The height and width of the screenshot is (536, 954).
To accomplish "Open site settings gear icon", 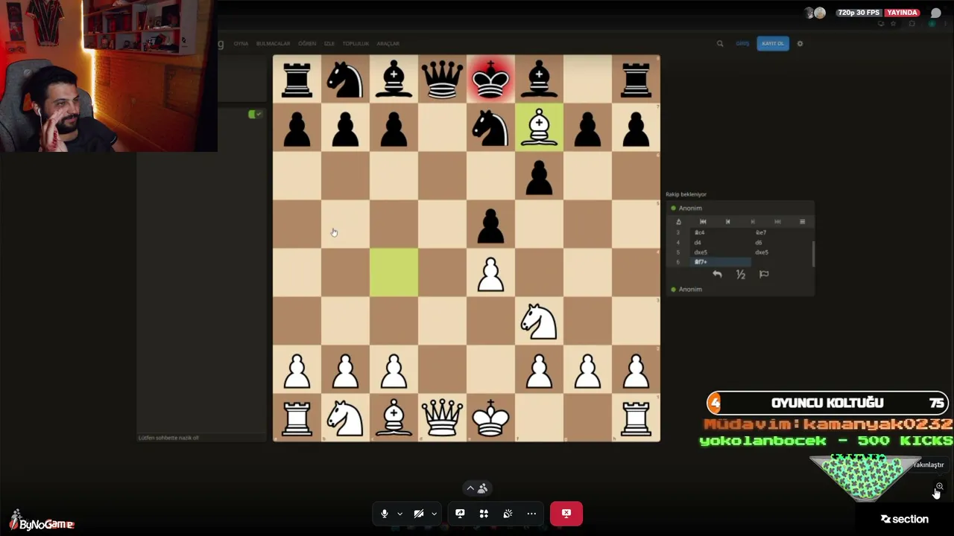I will pos(800,43).
